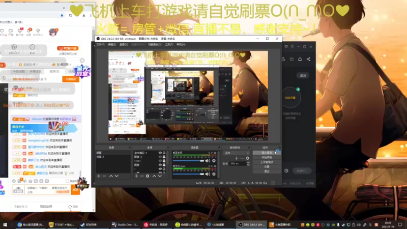407x229 pixels.
Task: Toggle visibility of first source 游戏捕获 2
Action: (x=160, y=153)
